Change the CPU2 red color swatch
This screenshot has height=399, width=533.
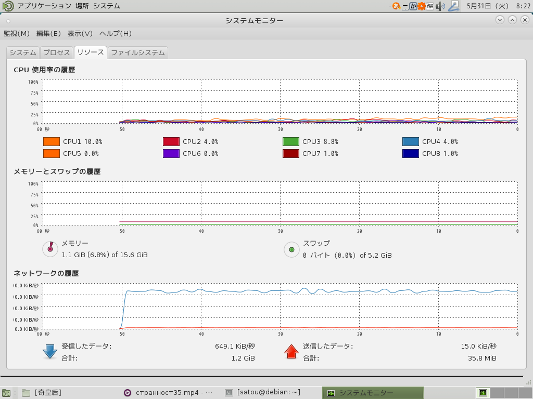tap(171, 141)
